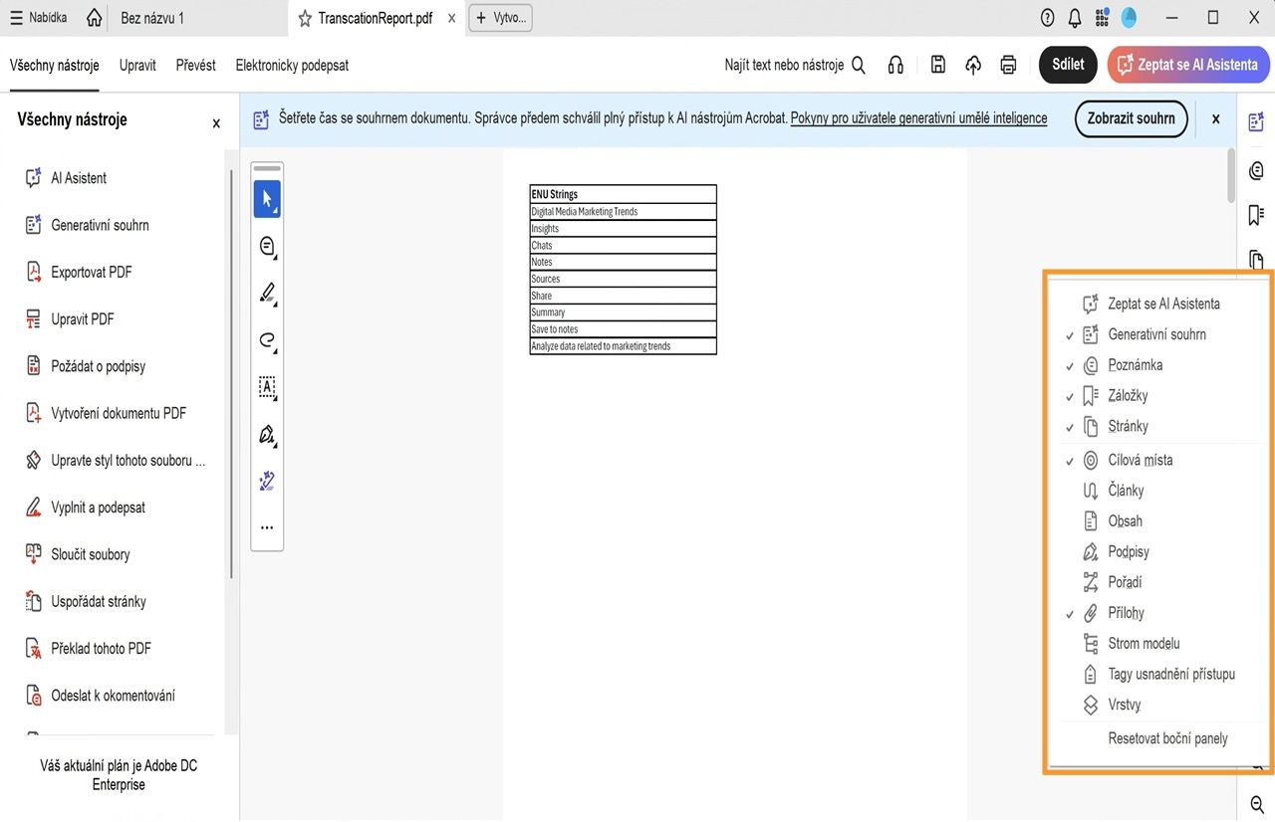The width and height of the screenshot is (1275, 822).
Task: Open the user profile avatar
Action: coord(1129,18)
